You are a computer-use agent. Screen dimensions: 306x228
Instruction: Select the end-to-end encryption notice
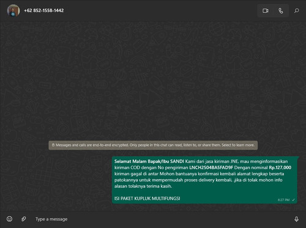coord(153,145)
